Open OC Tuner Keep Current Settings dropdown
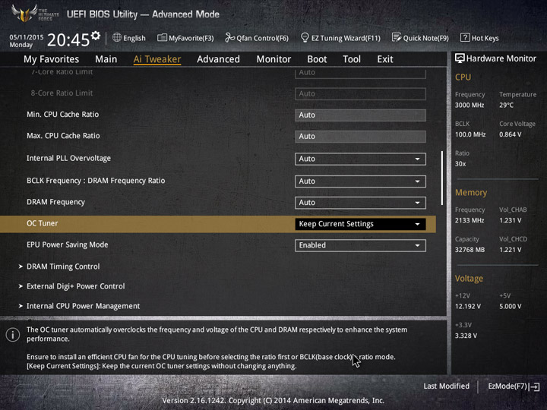547x410 pixels. (360, 224)
